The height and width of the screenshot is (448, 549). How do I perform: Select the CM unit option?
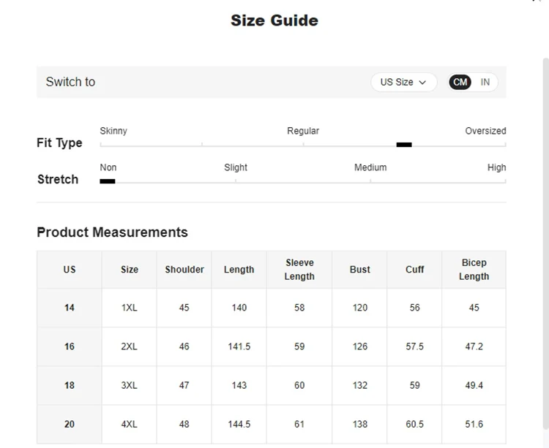tap(460, 83)
